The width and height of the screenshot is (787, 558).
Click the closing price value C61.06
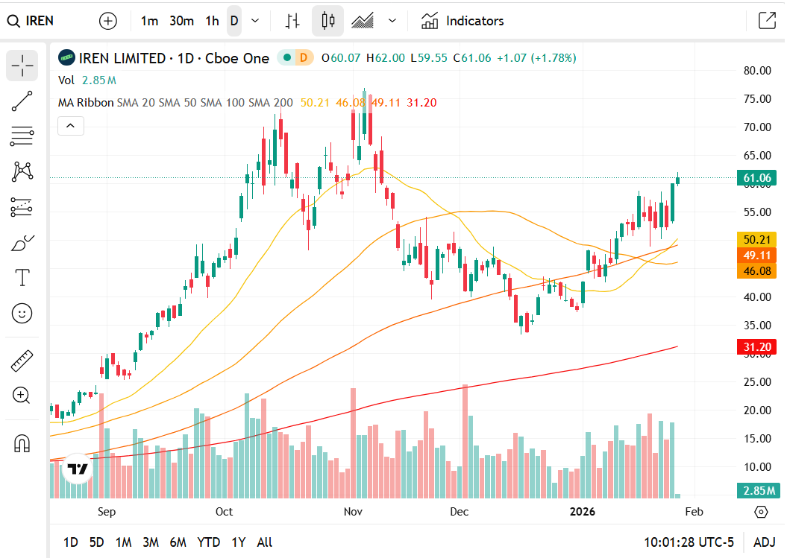coord(472,58)
